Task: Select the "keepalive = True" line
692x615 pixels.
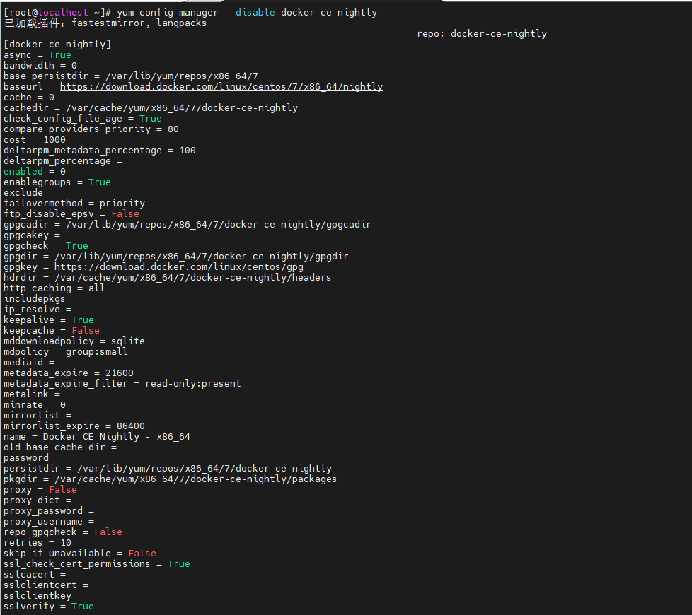Action: pos(49,320)
